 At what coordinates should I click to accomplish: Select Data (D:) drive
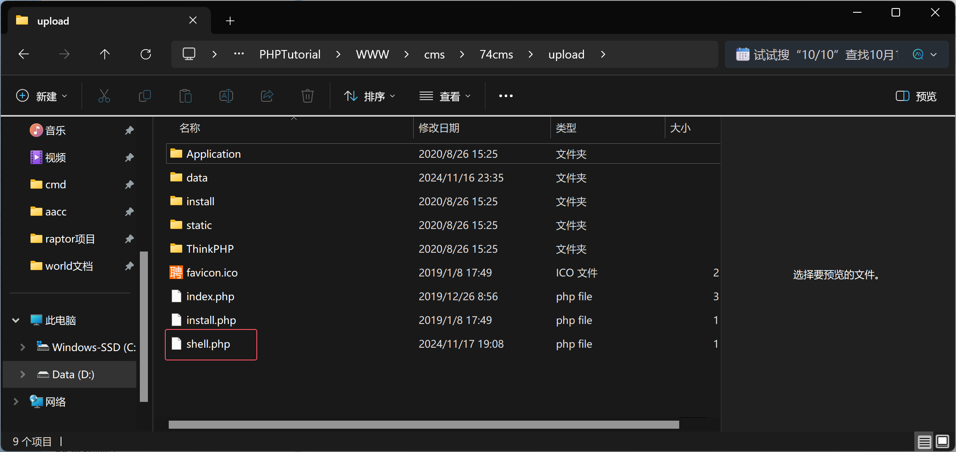(69, 374)
